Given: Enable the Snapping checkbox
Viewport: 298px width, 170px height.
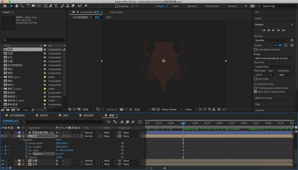Looking at the screenshot, I should (x=117, y=6).
